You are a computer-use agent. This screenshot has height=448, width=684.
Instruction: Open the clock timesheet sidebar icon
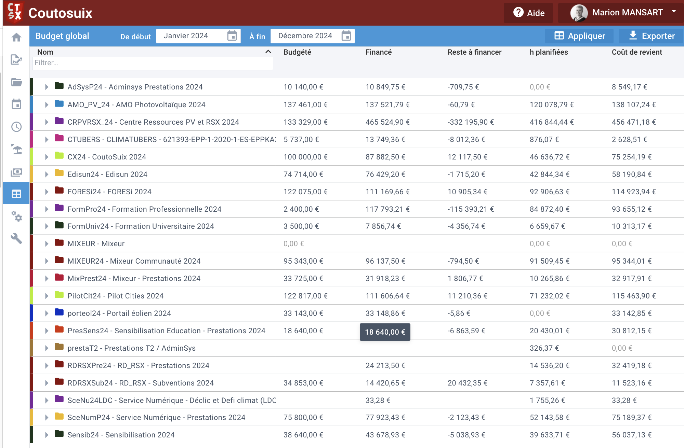tap(16, 127)
